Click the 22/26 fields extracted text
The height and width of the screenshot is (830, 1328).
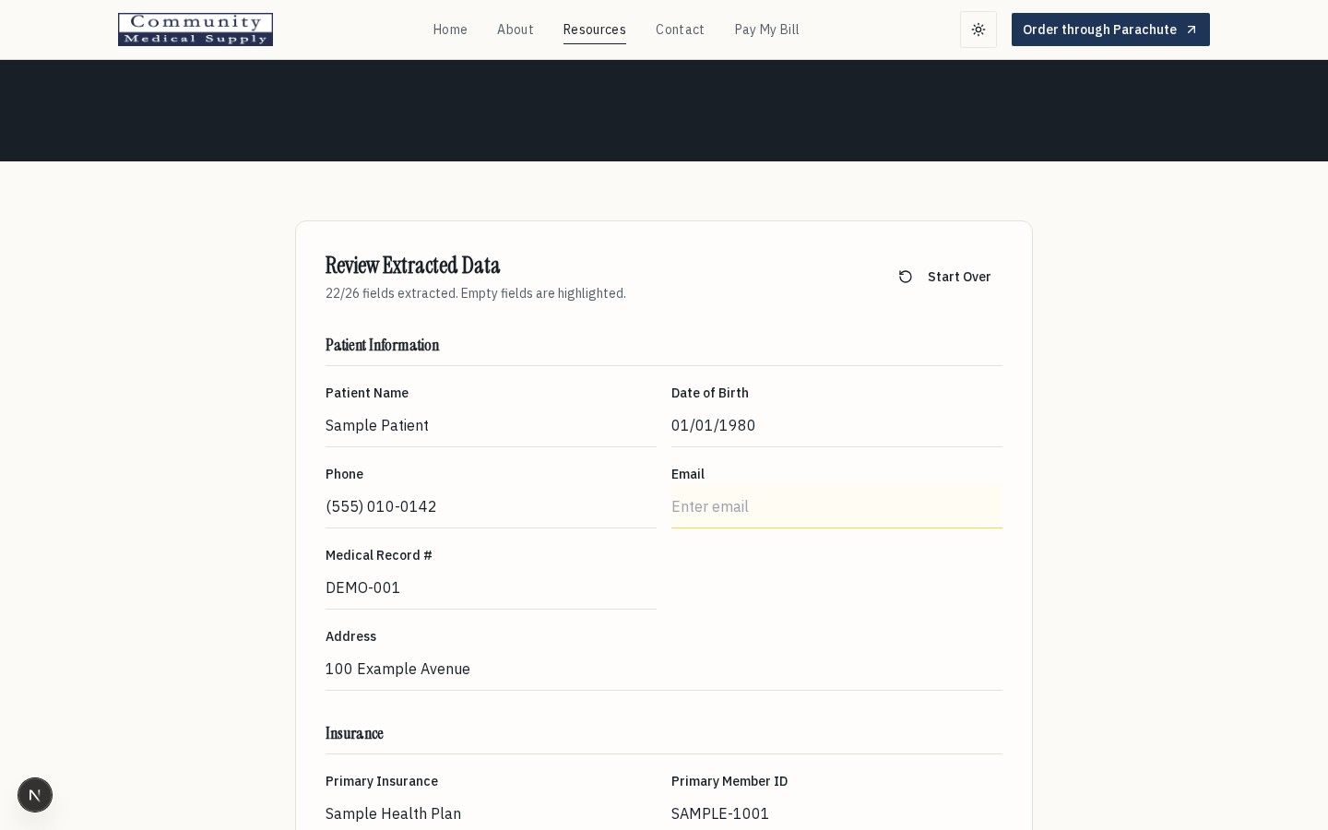pyautogui.click(x=476, y=293)
